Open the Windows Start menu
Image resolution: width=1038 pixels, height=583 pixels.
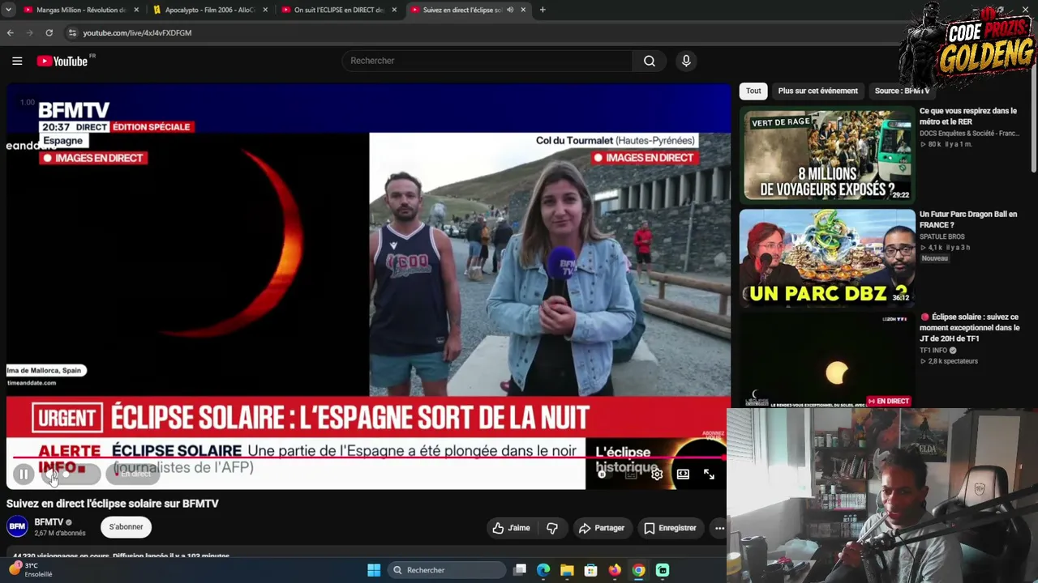coord(374,570)
